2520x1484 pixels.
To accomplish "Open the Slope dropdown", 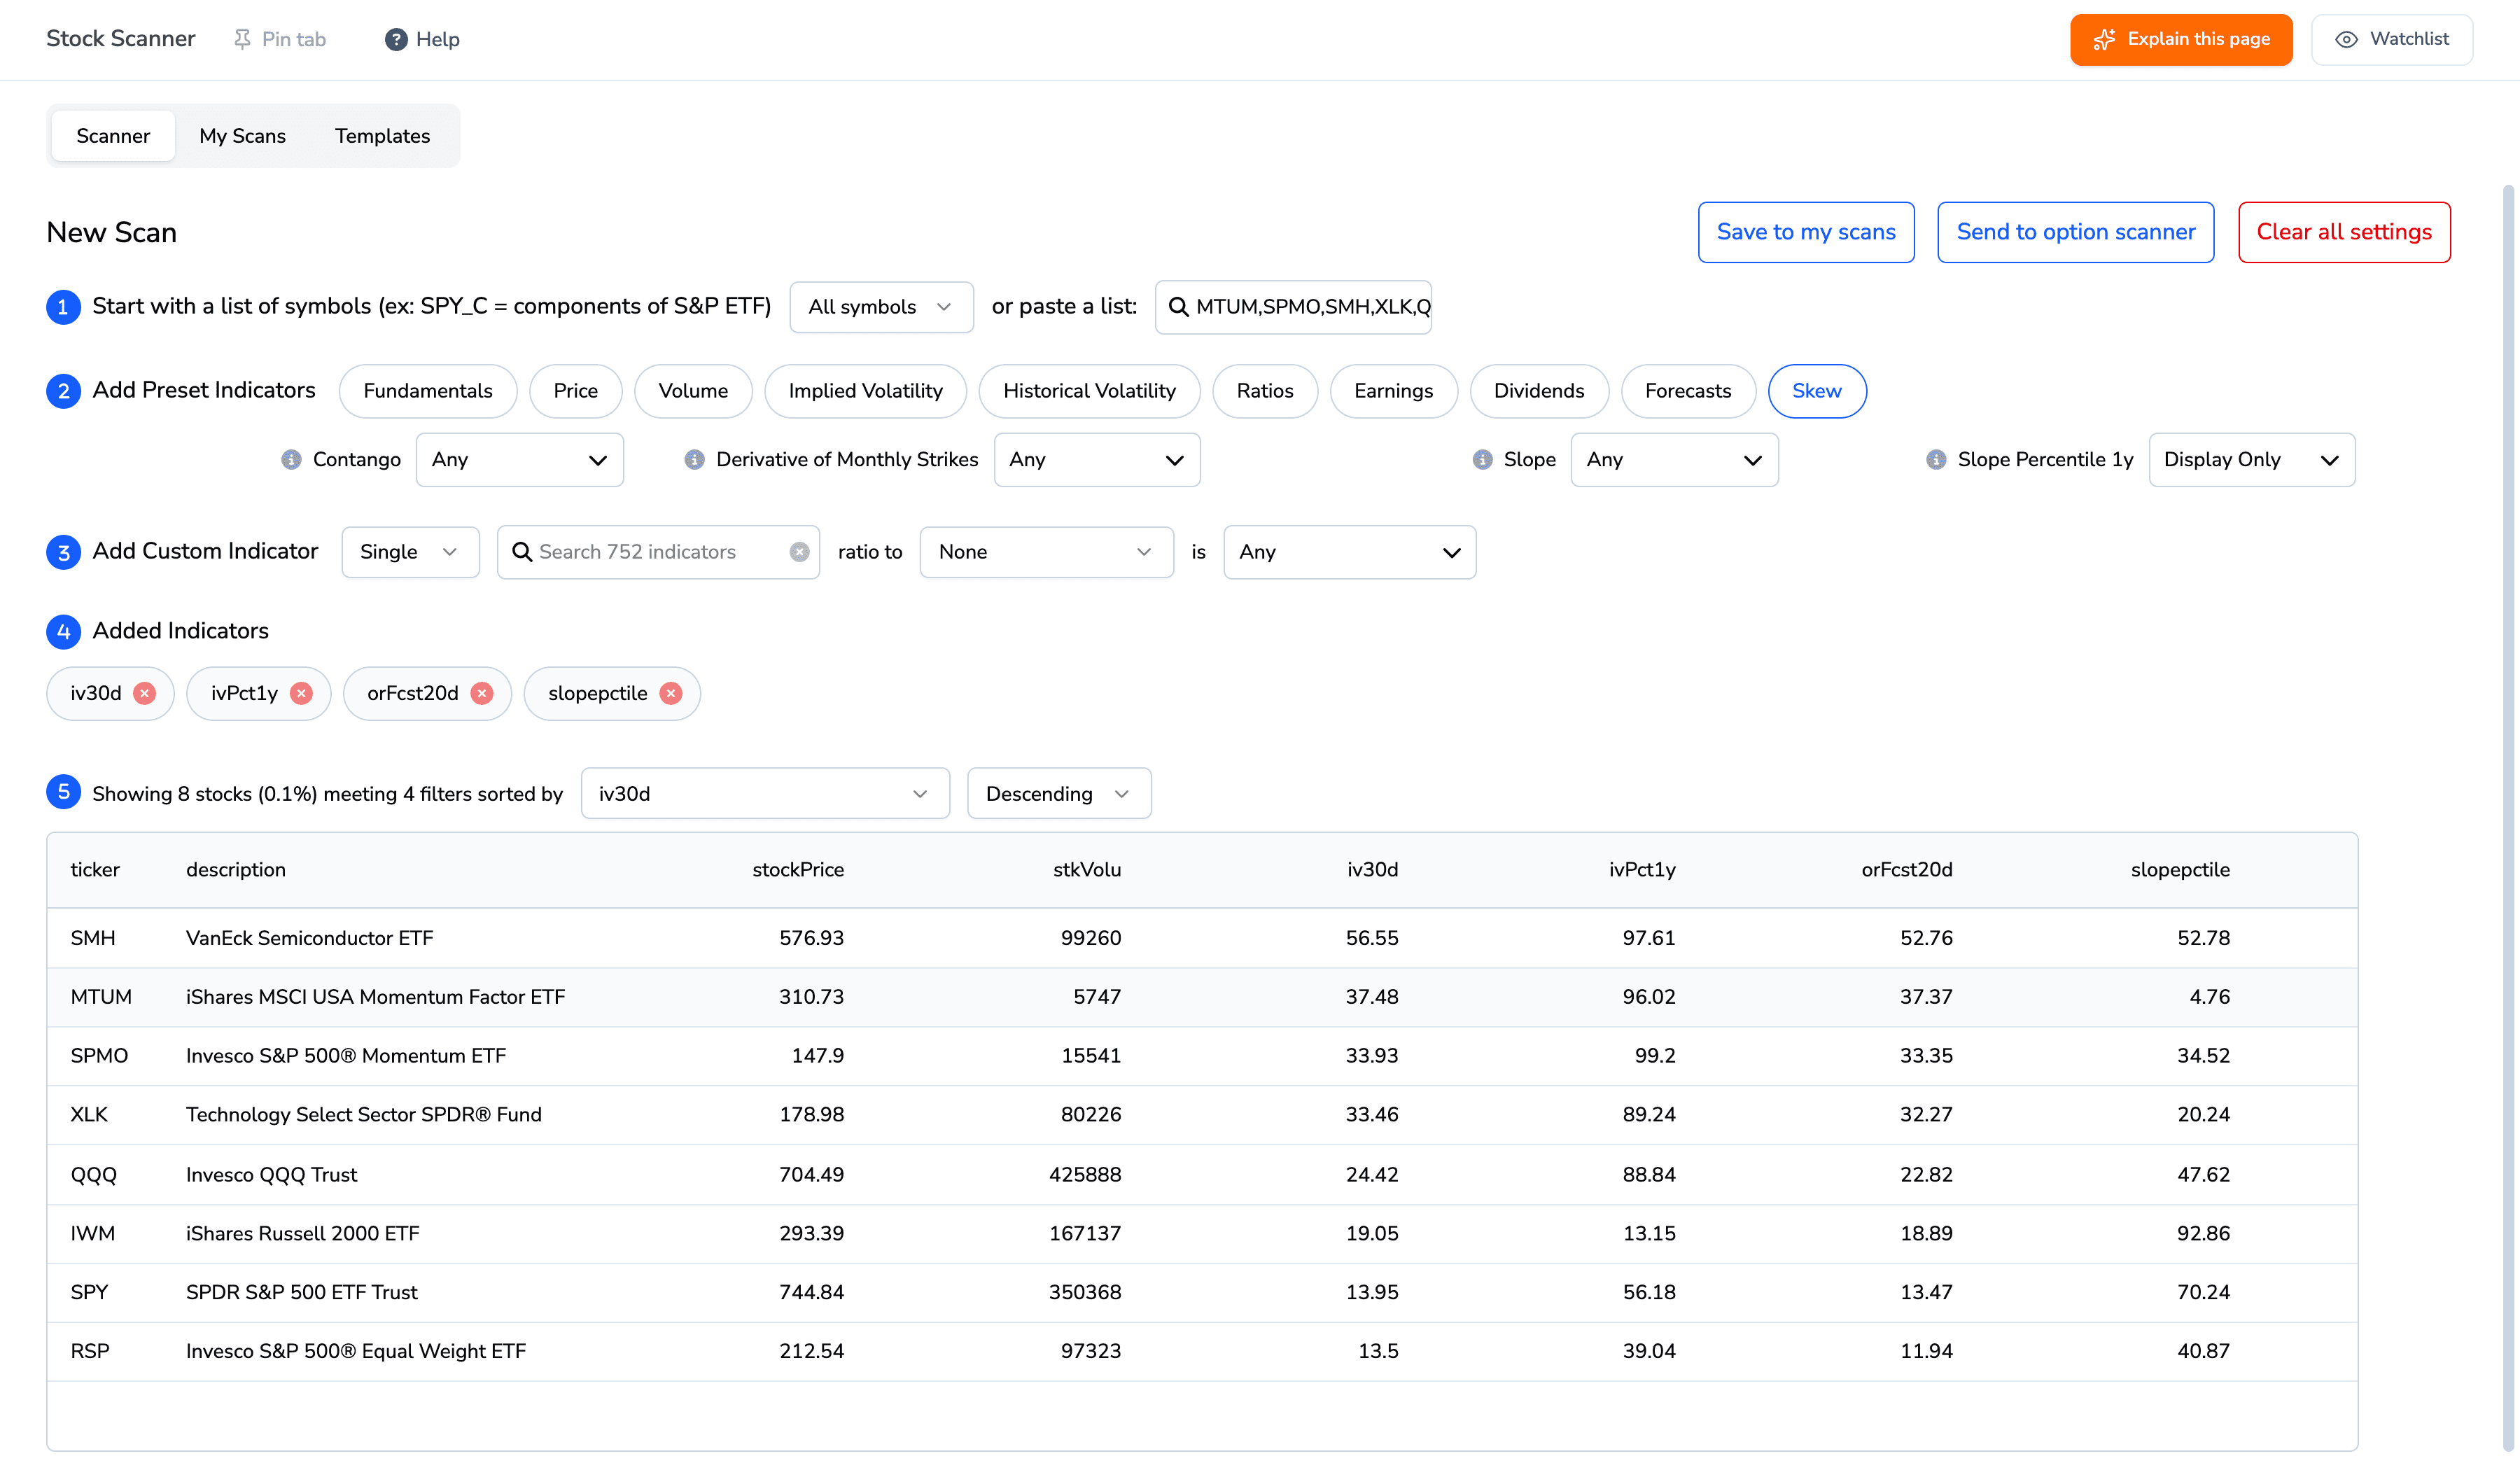I will tap(1674, 460).
